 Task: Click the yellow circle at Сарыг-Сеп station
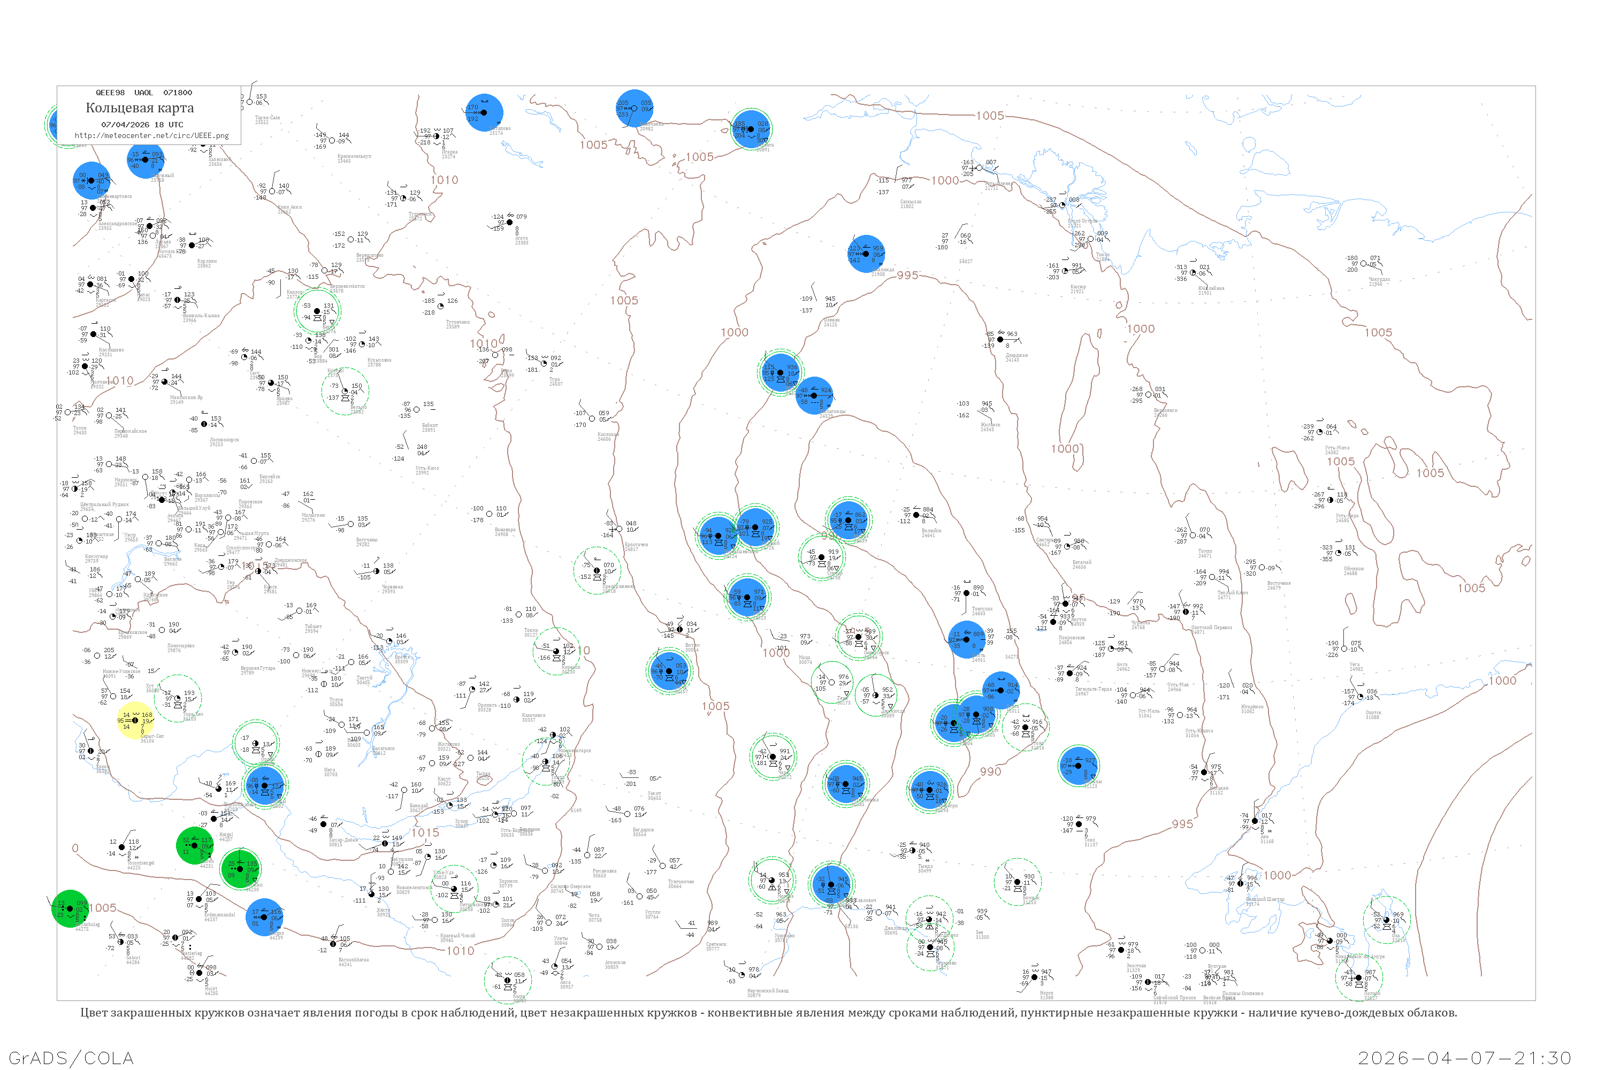135,721
